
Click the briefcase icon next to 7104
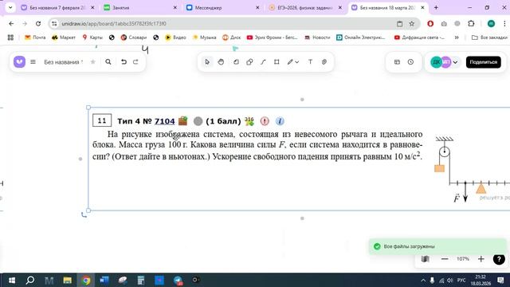tap(182, 120)
